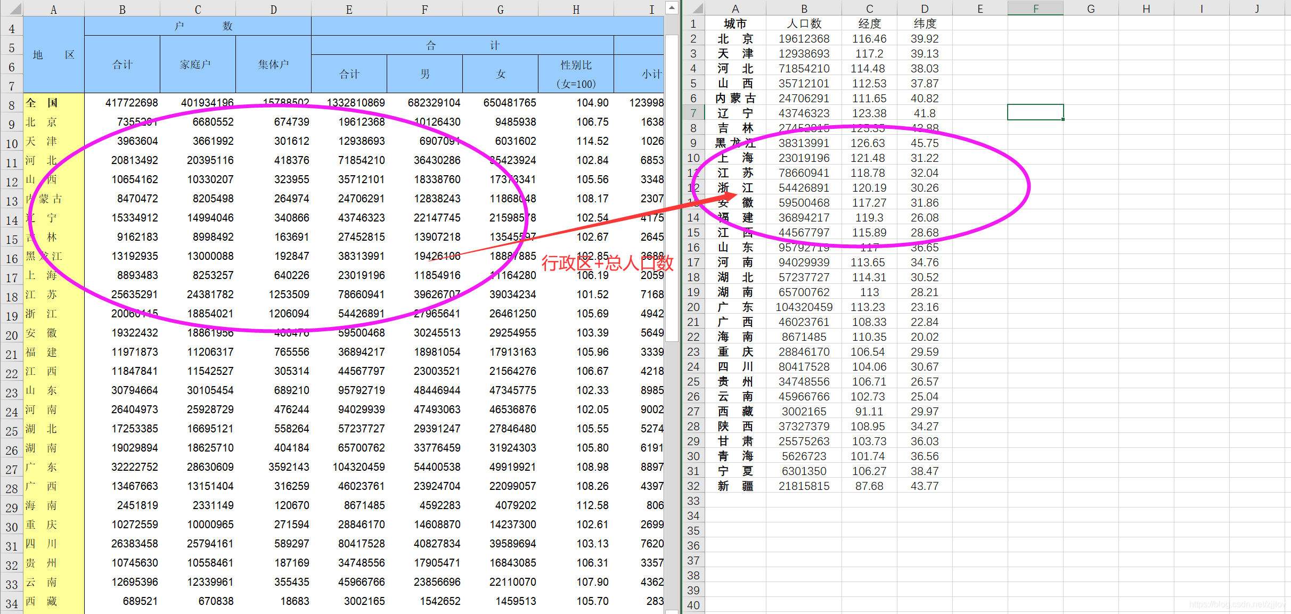
Task: Click the 户数 merged header cell
Action: tap(198, 26)
